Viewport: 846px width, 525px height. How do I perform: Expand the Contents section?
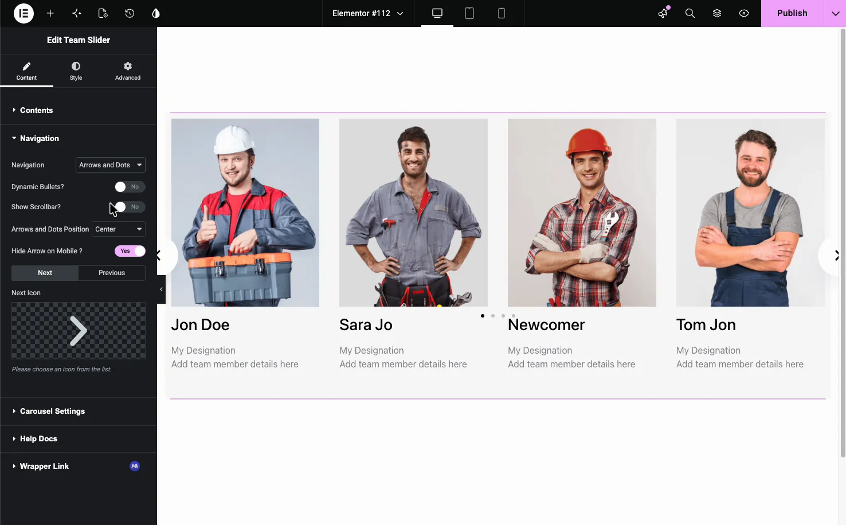(79, 110)
